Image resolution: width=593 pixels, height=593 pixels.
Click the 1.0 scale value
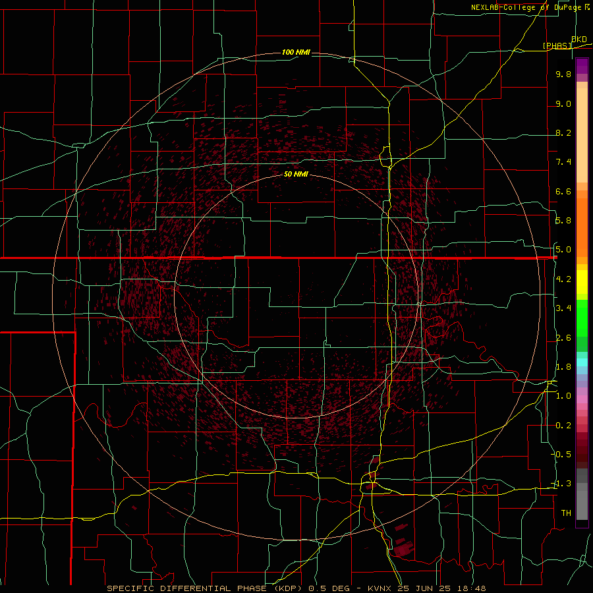click(x=563, y=396)
